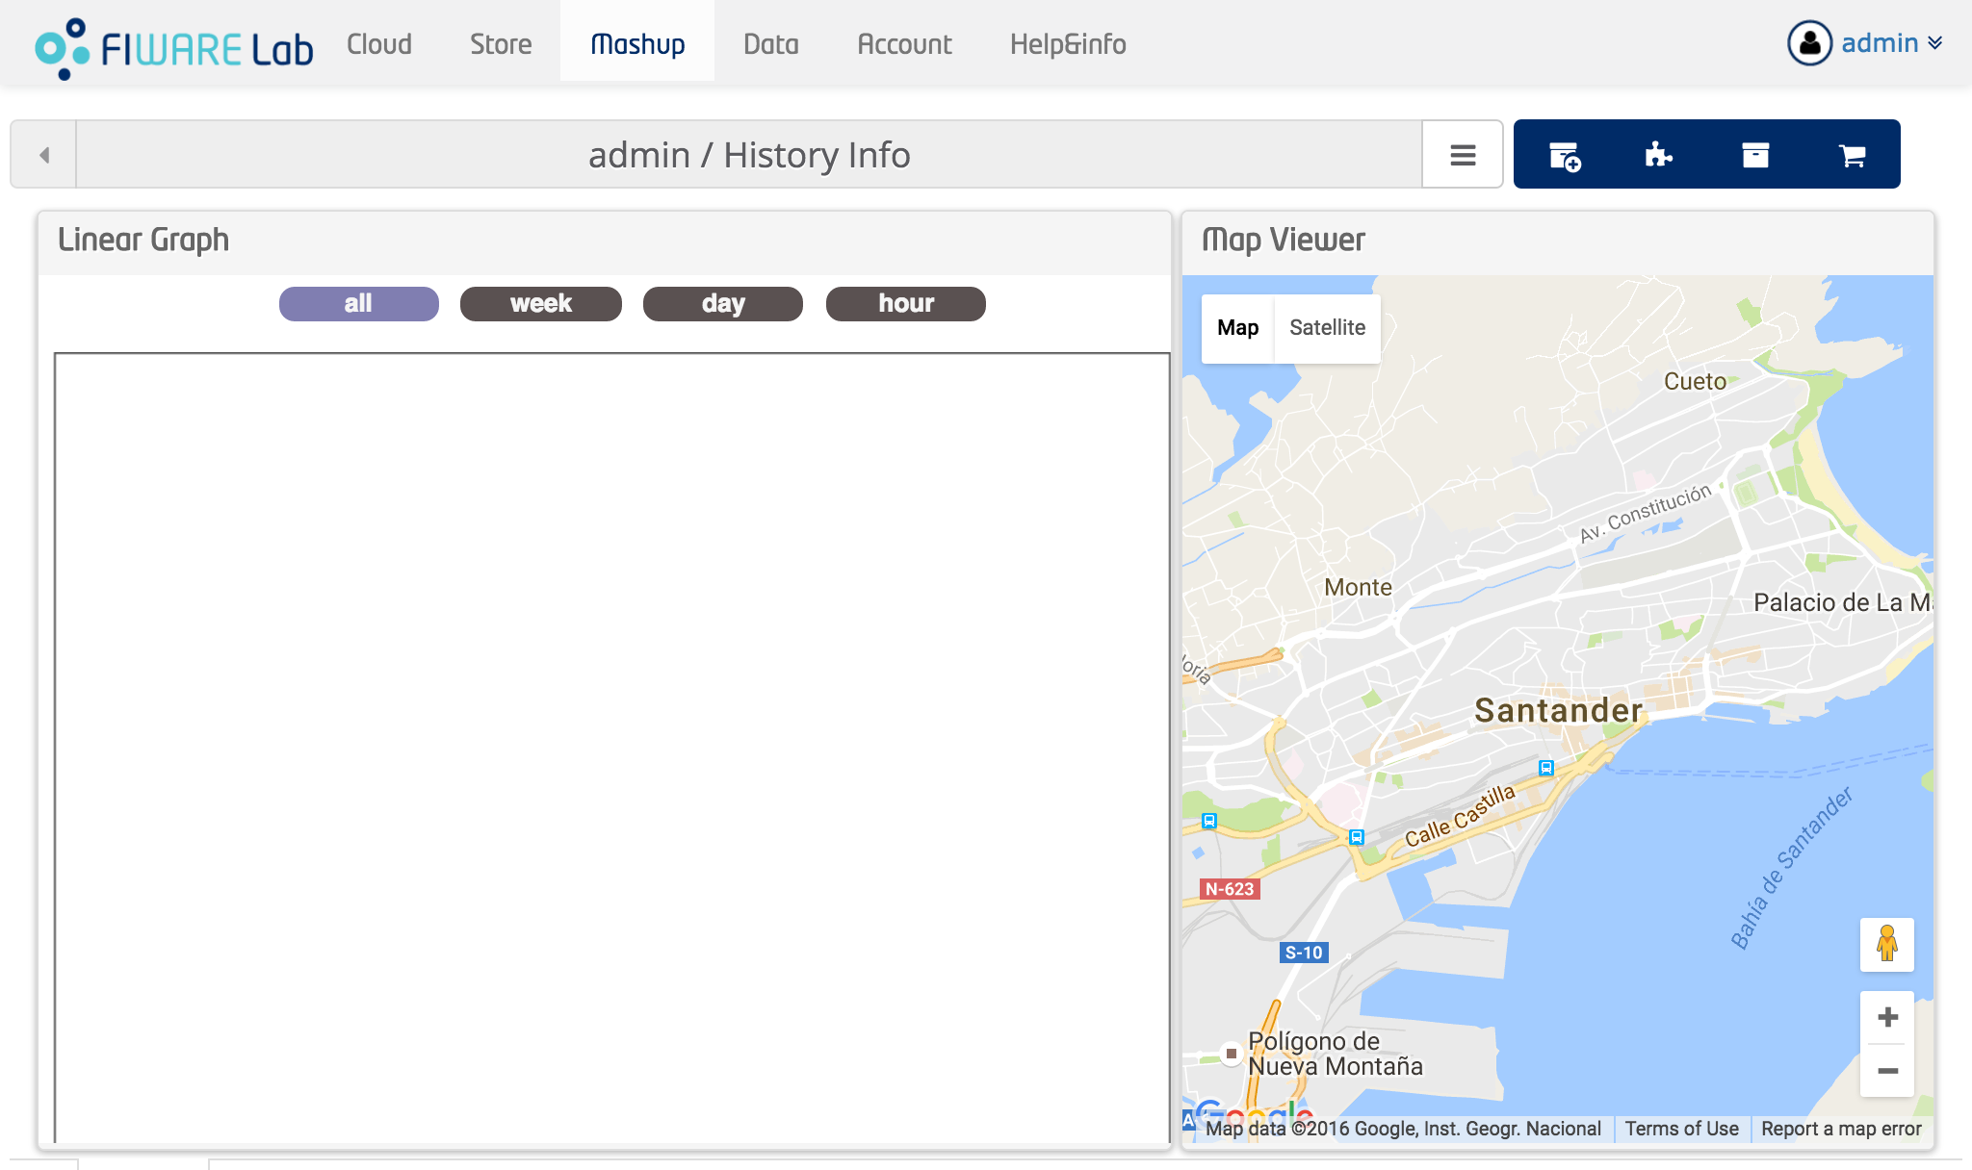Click the Store navigation link
The width and height of the screenshot is (1972, 1170).
499,43
